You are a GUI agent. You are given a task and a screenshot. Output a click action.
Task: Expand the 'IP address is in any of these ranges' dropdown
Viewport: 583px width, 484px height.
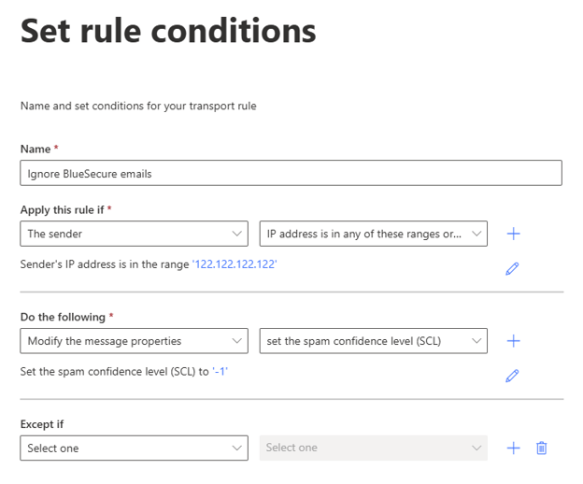coord(374,234)
